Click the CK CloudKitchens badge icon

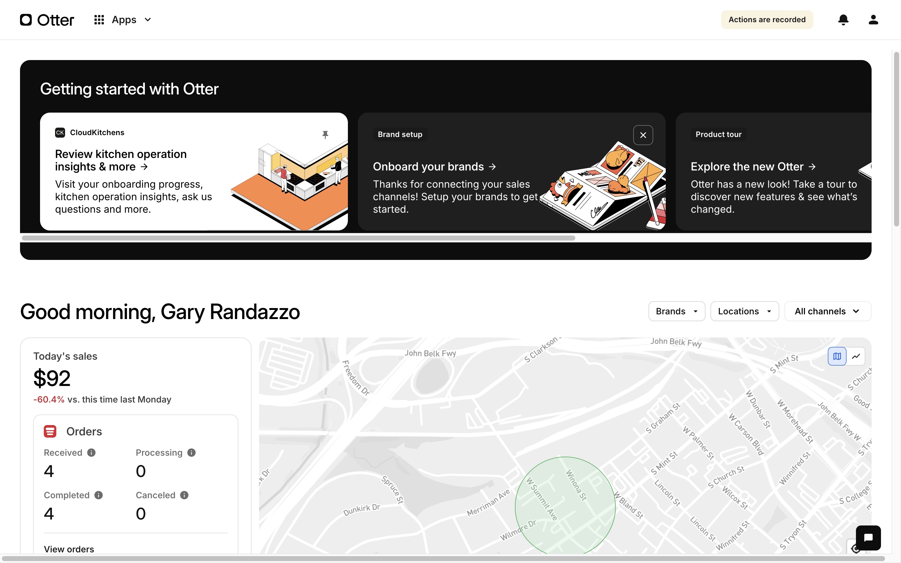click(x=60, y=133)
